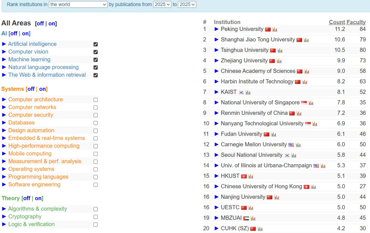Turn off all Theory areas
The width and height of the screenshot is (370, 233).
pos(27,198)
